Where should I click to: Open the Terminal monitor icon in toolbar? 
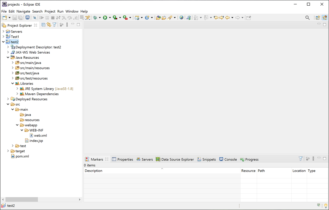click(x=28, y=18)
